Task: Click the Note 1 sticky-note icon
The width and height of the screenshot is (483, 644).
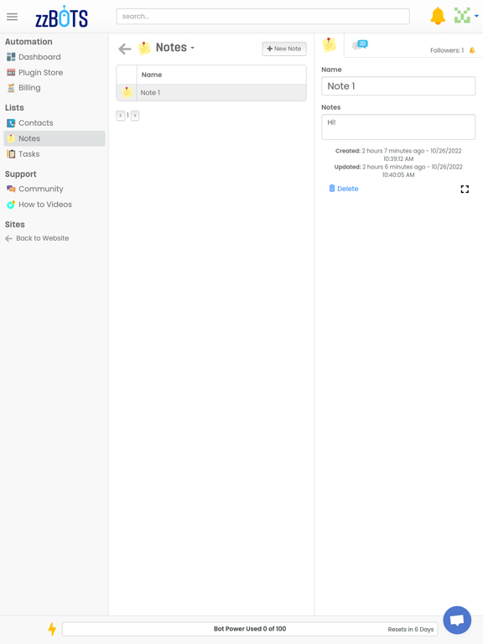Action: pyautogui.click(x=127, y=92)
